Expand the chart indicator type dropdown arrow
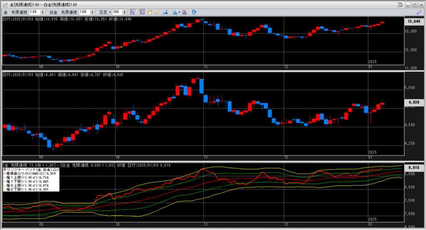This screenshot has height=230, width=426. pyautogui.click(x=179, y=12)
